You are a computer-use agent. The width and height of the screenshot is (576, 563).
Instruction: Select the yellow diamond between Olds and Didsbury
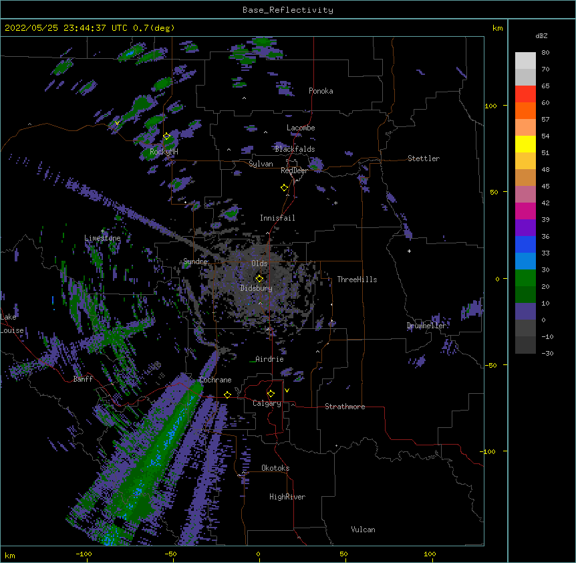click(x=259, y=279)
